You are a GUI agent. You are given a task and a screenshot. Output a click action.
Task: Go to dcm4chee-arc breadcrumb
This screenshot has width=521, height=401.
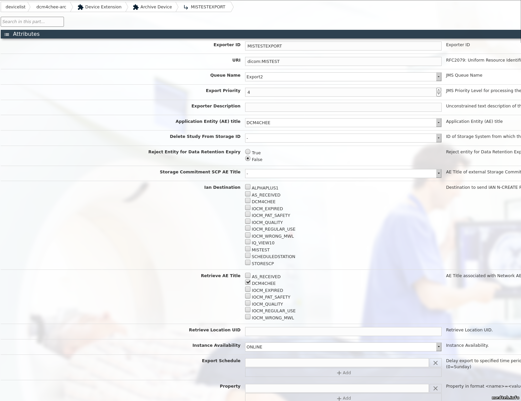(x=51, y=7)
